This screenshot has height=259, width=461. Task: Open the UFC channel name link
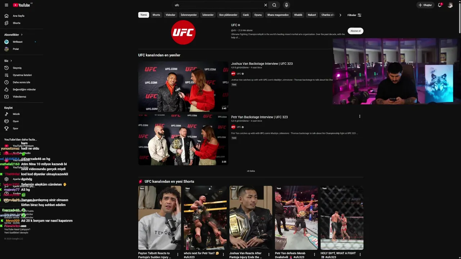point(234,25)
